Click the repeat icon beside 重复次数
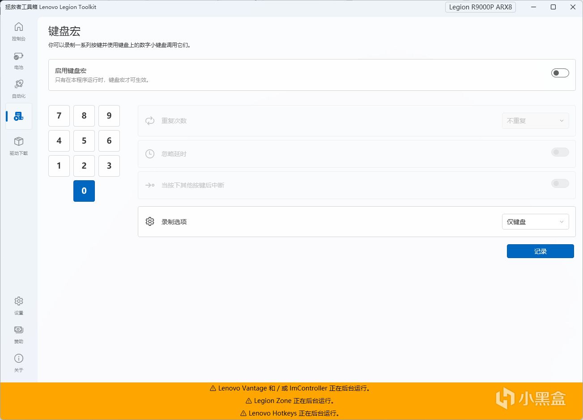 [150, 121]
